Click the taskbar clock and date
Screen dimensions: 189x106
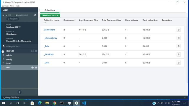pyautogui.click(x=176, y=103)
